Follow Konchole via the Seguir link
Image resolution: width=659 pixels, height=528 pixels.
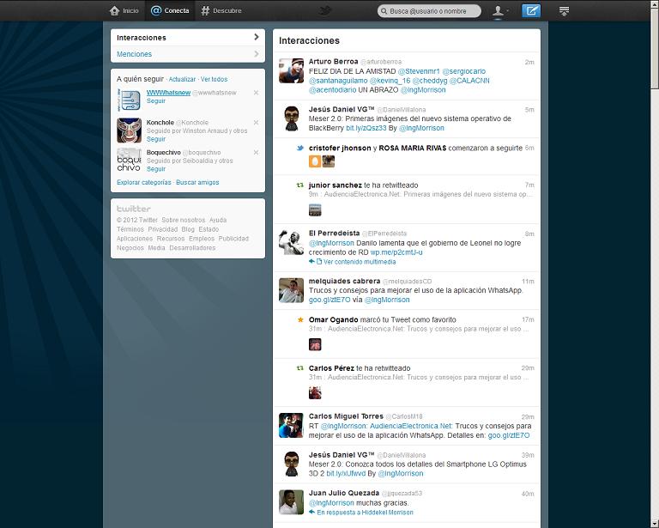coord(156,139)
